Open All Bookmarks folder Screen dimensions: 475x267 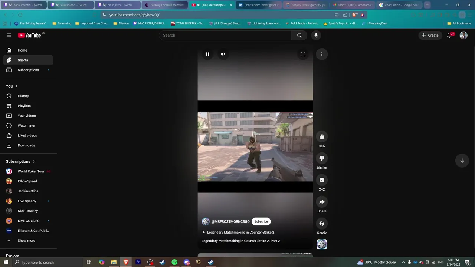click(x=459, y=23)
